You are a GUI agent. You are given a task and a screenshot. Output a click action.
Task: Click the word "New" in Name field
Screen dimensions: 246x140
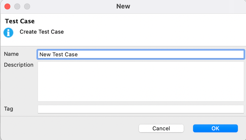tap(45, 55)
